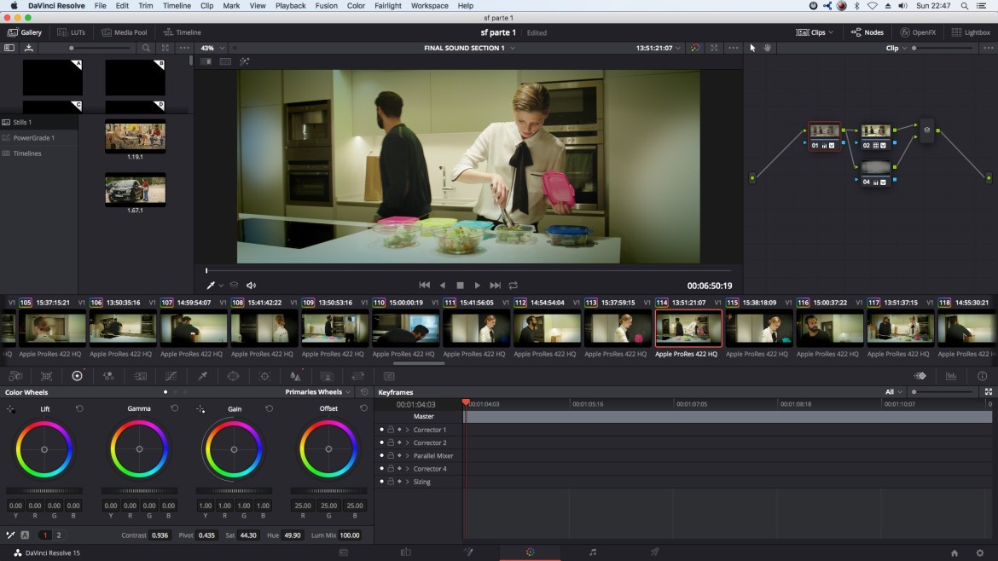Reset the Offset color wheel
This screenshot has width=998, height=561.
click(x=363, y=408)
